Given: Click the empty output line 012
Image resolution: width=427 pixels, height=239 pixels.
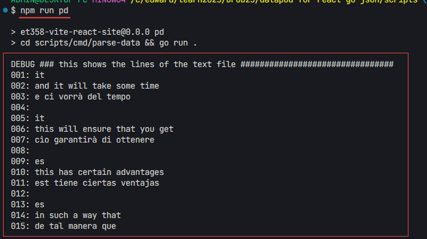Looking at the screenshot, I should pos(20,193).
